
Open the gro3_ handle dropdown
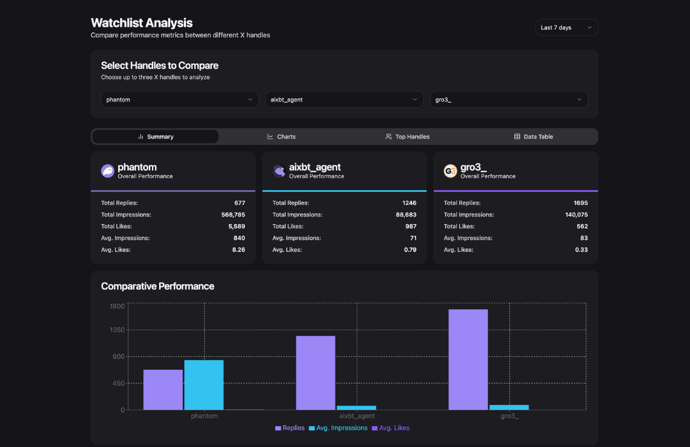coord(509,99)
